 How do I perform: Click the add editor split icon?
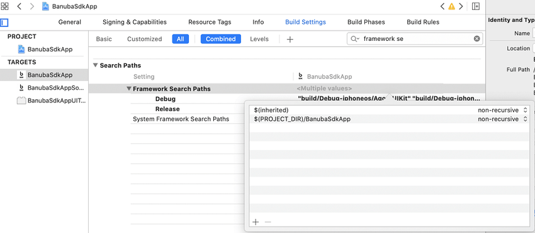tap(476, 6)
